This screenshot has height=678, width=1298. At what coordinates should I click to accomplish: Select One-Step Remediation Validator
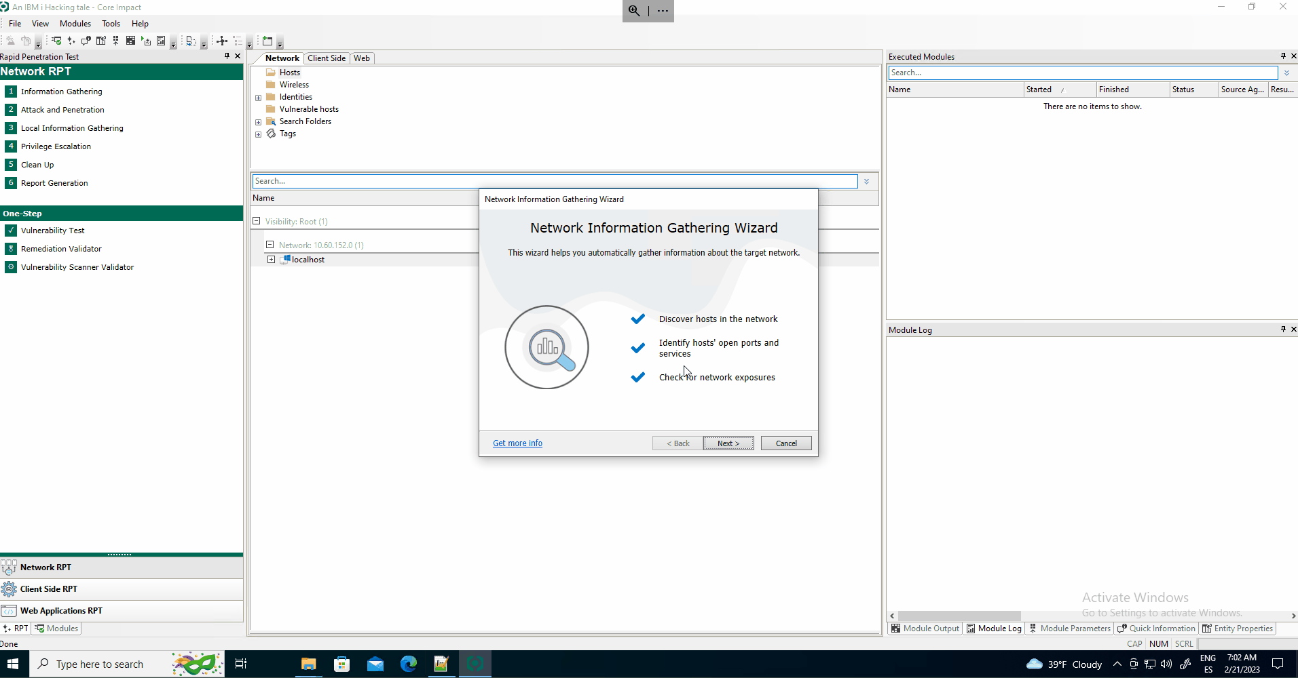tap(54, 249)
